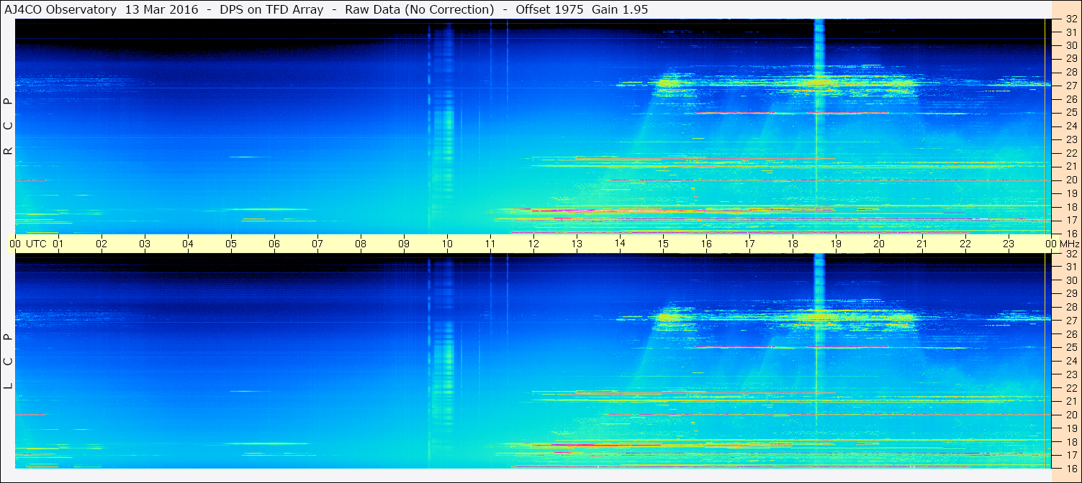
Task: Click the "Raw Data (No Correction)" text
Action: [420, 9]
